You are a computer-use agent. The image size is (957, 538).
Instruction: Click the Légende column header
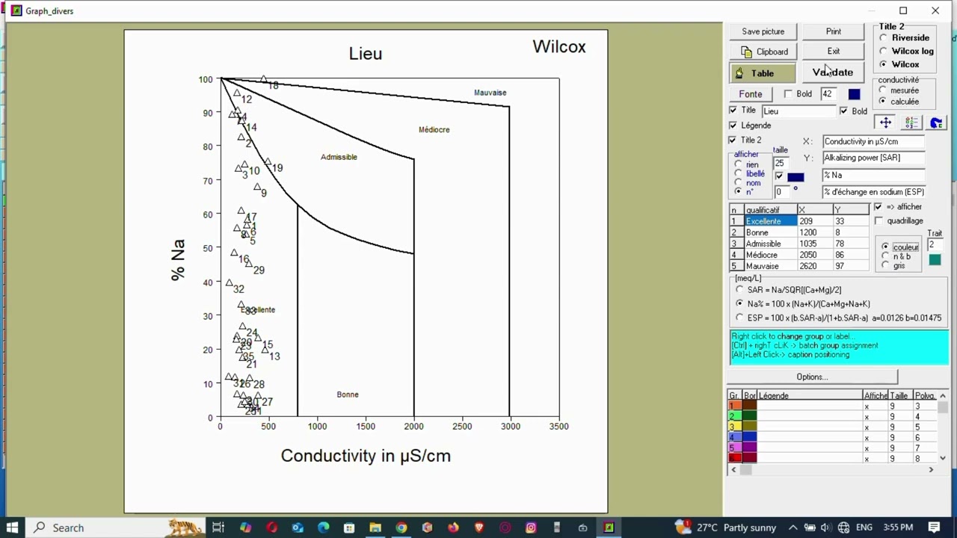(x=810, y=396)
